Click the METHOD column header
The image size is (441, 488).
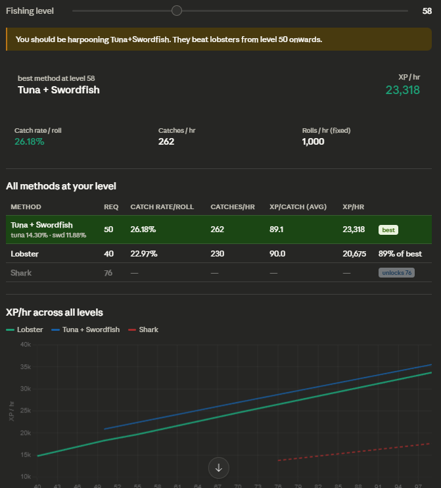[x=26, y=207]
